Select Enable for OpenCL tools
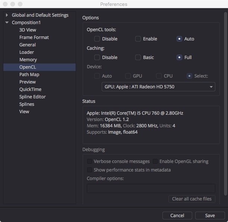Viewport: 228px width, 222px height. tap(138, 39)
